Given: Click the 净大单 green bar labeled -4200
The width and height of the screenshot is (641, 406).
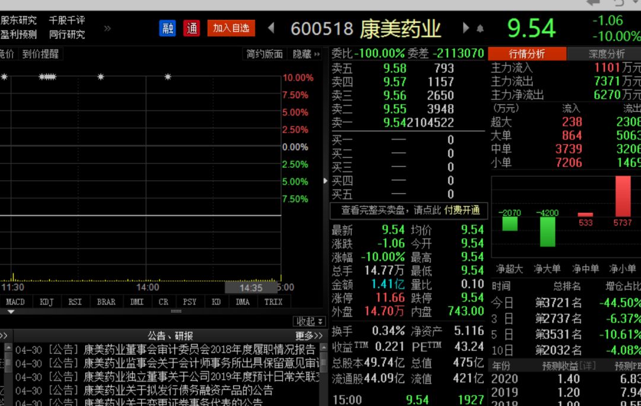Looking at the screenshot, I should click(x=547, y=231).
